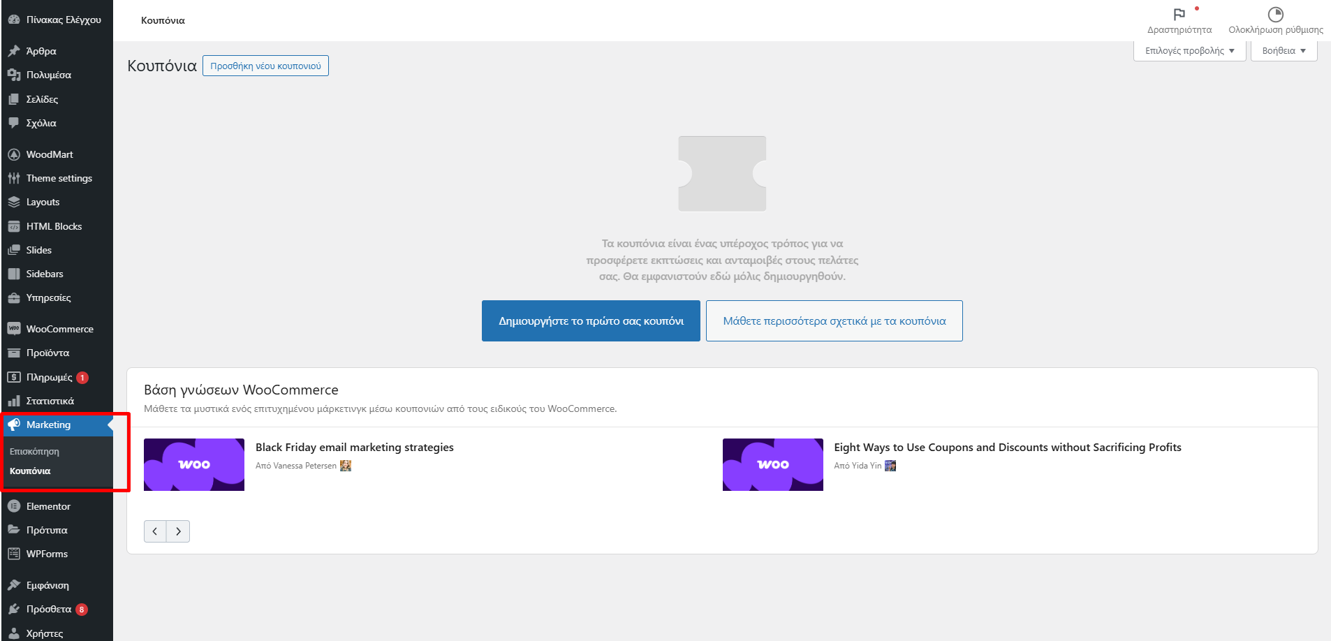Click the Πρόσθετα update badge 8
1331x641 pixels.
pyautogui.click(x=82, y=610)
